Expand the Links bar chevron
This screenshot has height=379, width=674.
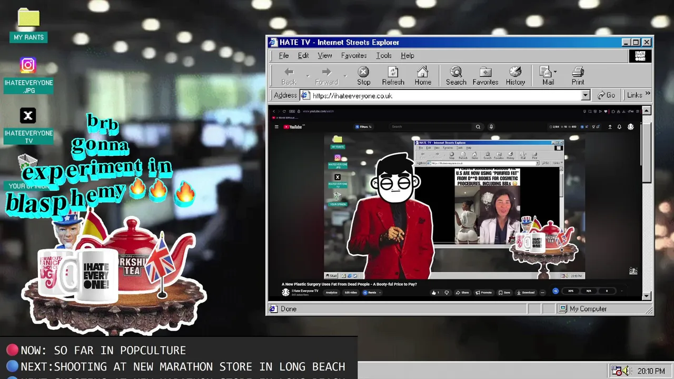click(648, 94)
